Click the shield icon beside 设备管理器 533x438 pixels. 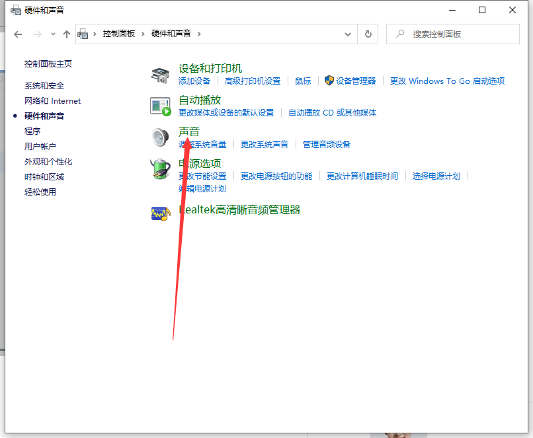(x=329, y=81)
